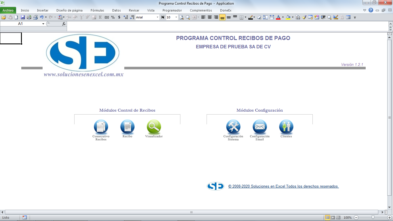Open the Undo history dropdown arrow
The image size is (393, 221).
coord(46,17)
